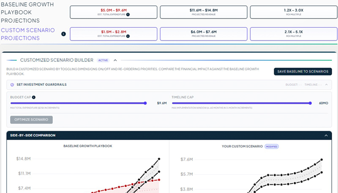Image resolution: width=338 pixels, height=193 pixels.
Task: Select baseline $5.0M – $9.6M expenditure card
Action: (x=114, y=12)
